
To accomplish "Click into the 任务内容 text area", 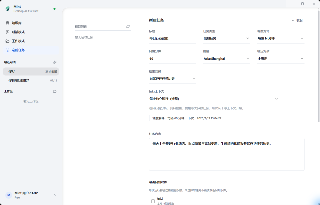I will [x=226, y=154].
